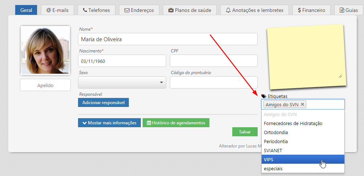
Task: Go to the Endereços tab
Action: click(x=139, y=10)
